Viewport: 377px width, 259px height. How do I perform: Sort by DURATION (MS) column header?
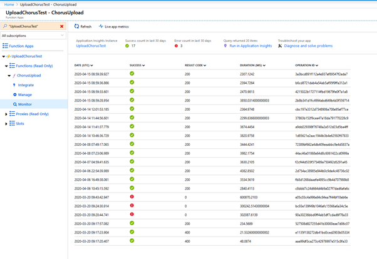pyautogui.click(x=253, y=65)
